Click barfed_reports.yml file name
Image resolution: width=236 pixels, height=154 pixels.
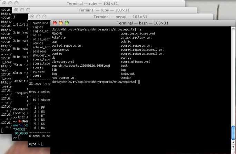[67, 46]
